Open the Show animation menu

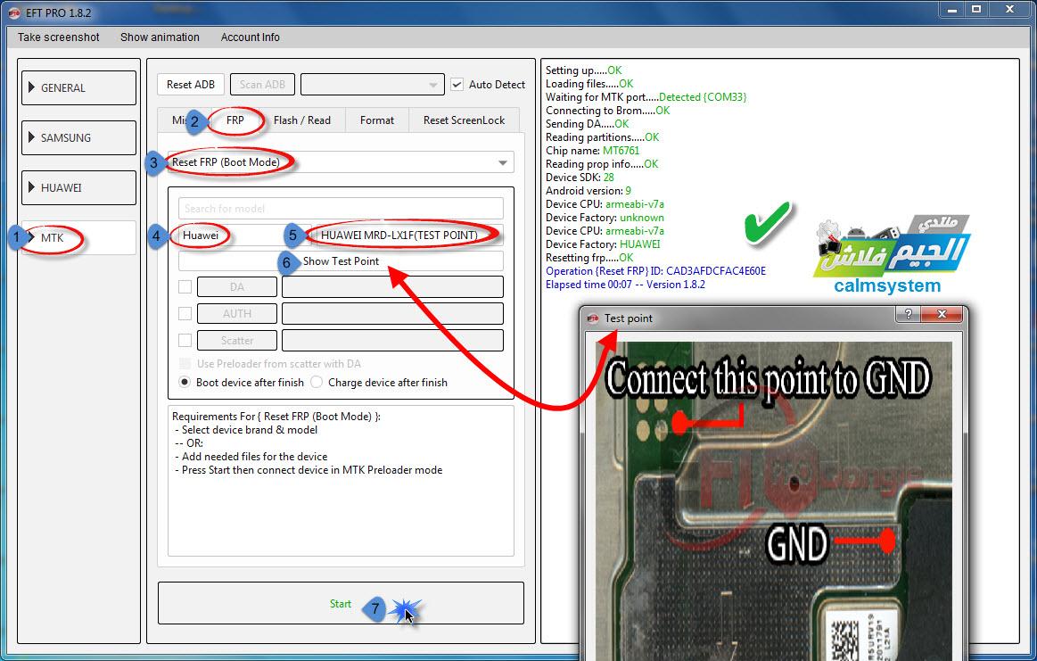pos(160,37)
